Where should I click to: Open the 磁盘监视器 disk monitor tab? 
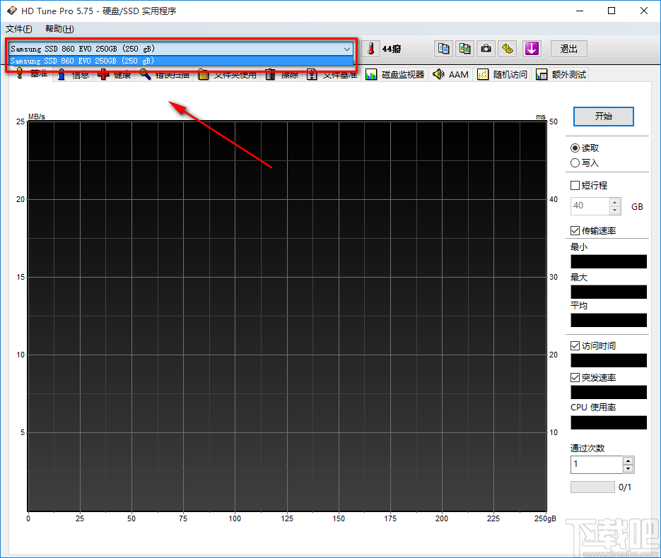(x=395, y=74)
